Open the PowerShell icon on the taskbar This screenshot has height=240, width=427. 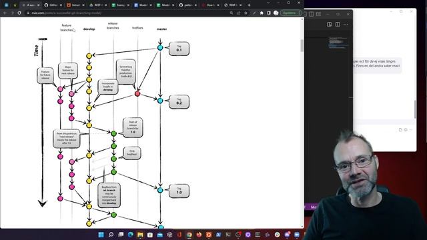pos(218,235)
